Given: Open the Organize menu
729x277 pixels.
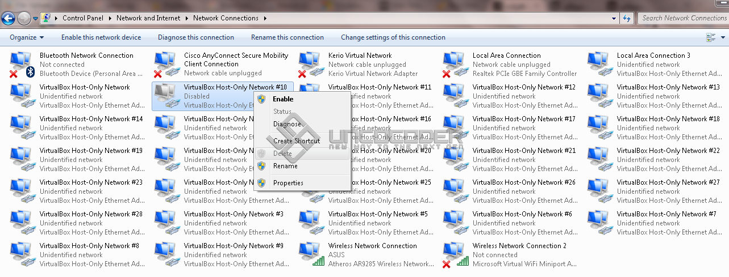Looking at the screenshot, I should [27, 37].
